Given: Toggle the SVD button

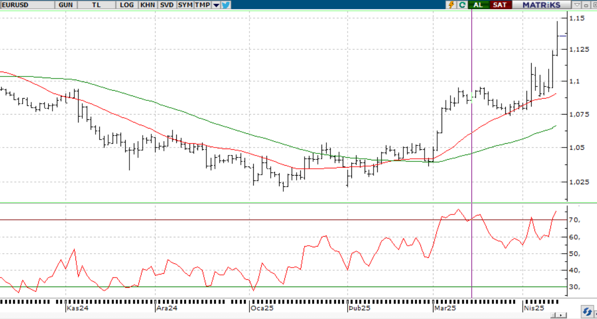Looking at the screenshot, I should (167, 5).
